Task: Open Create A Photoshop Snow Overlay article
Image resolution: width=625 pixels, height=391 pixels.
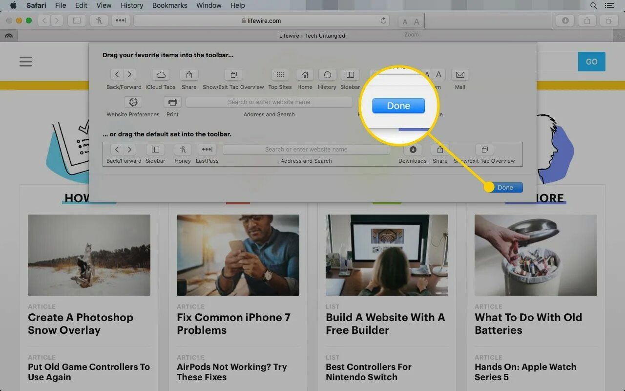Action: (81, 324)
